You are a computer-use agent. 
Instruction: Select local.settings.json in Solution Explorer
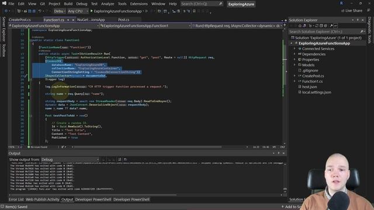pos(317,92)
